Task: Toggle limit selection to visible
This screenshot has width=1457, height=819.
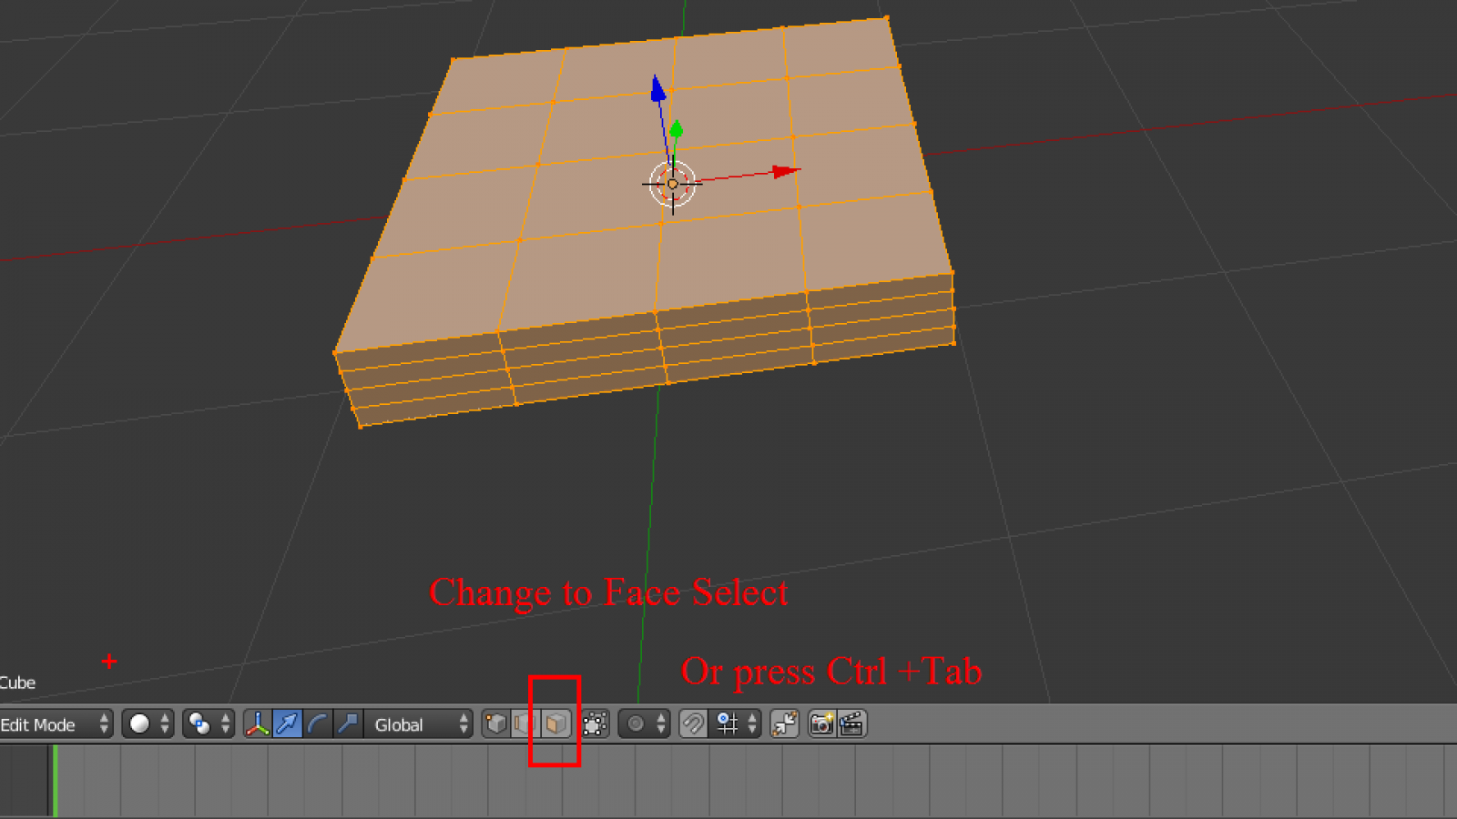Action: pyautogui.click(x=595, y=724)
